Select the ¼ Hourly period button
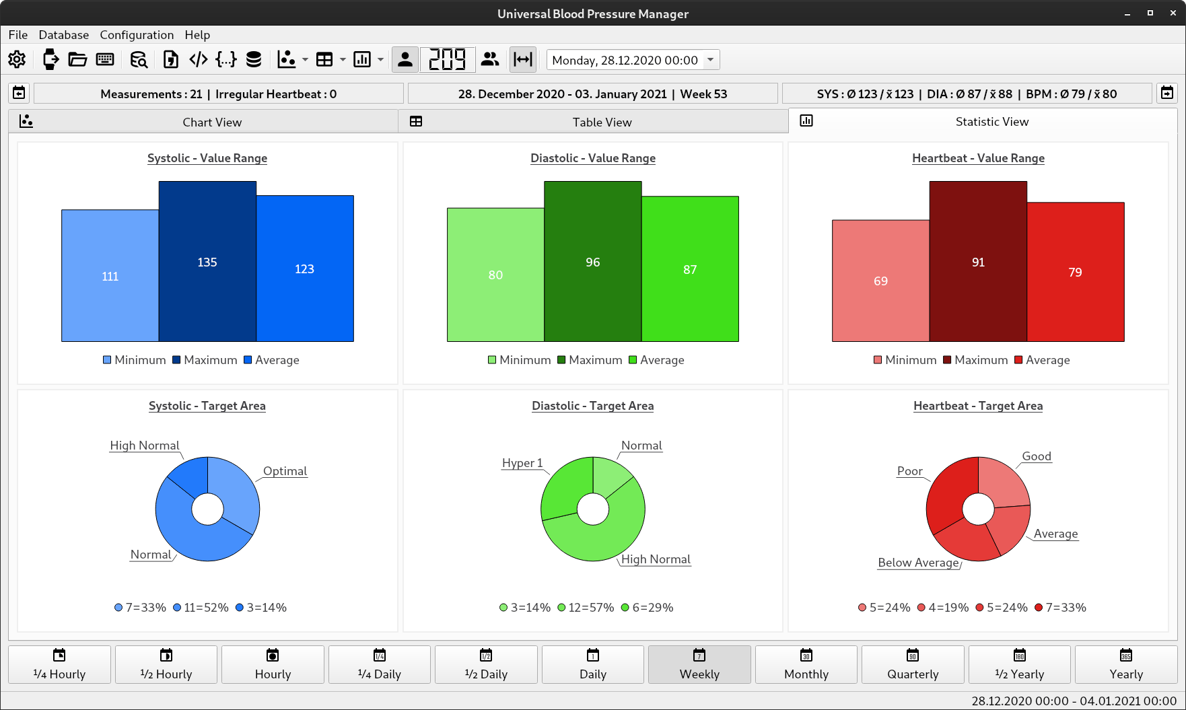This screenshot has width=1186, height=710. (x=59, y=664)
